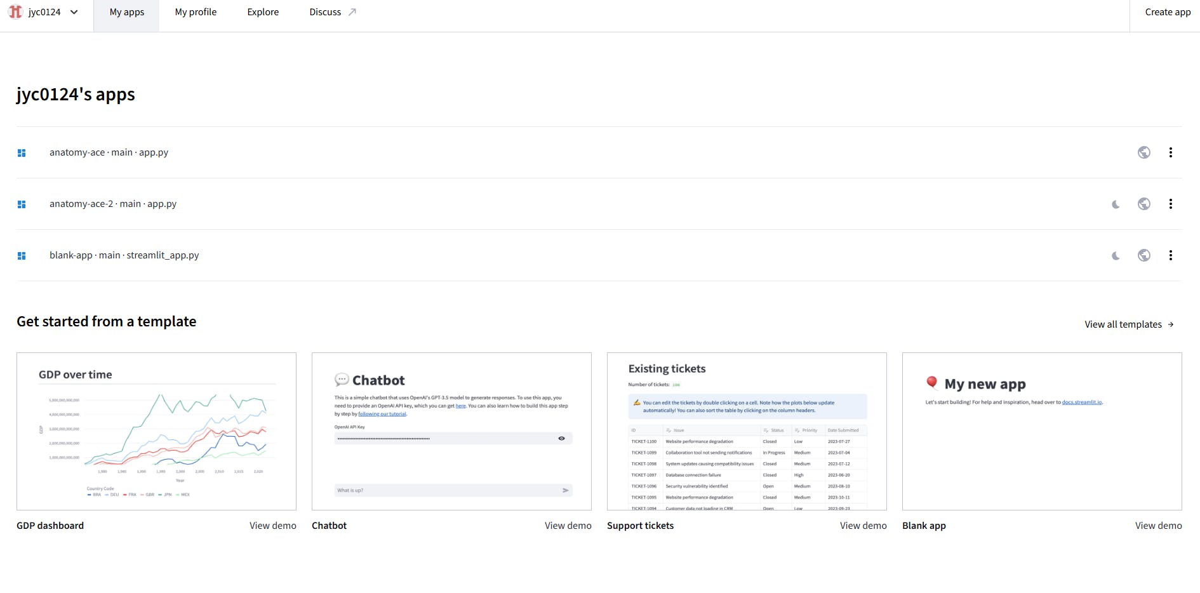Screen dimensions: 1200x593
Task: Select the Existing tickets template thumbnail
Action: click(x=747, y=431)
